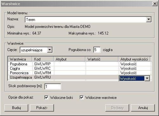159x116 pixels.
Task: Click the Maksymalna wys. value 145.12
Action: (103, 33)
